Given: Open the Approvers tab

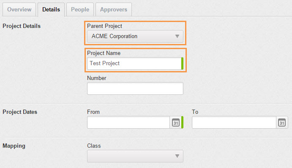Looking at the screenshot, I should click(114, 9).
